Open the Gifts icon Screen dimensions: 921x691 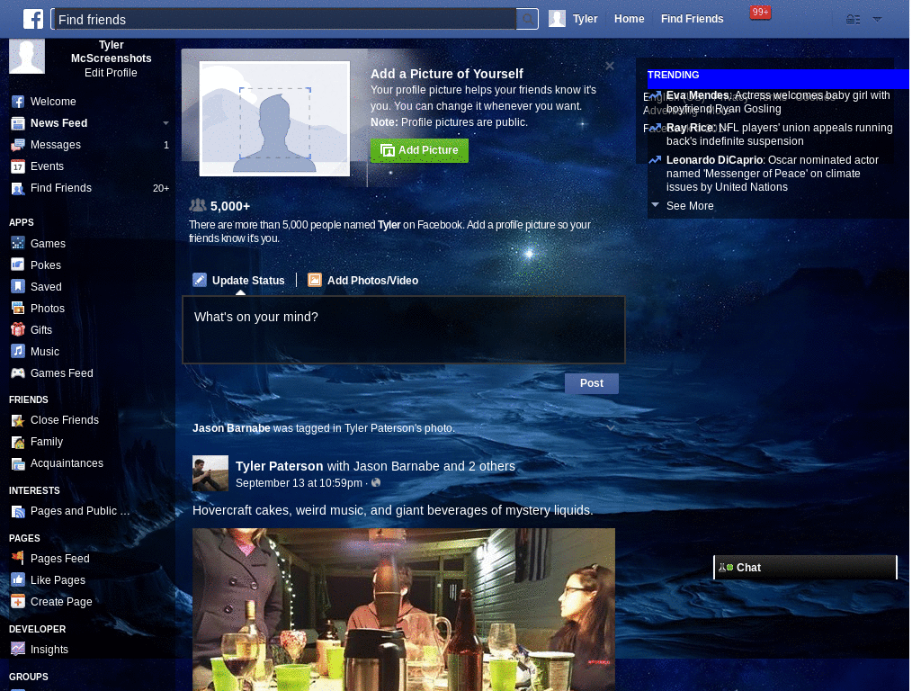pos(18,329)
